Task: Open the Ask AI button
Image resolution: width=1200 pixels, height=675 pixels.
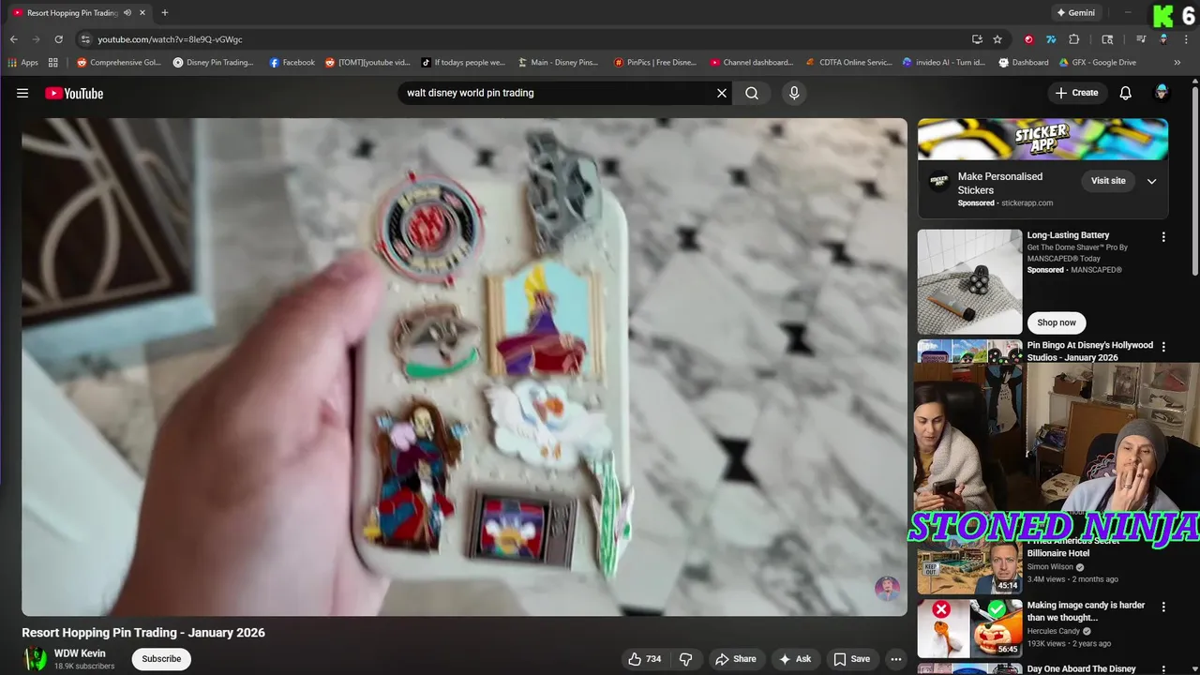Action: click(x=795, y=659)
